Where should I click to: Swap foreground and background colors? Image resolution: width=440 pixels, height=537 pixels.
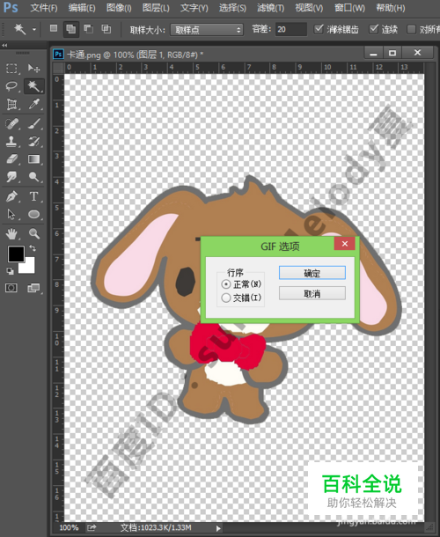(x=33, y=247)
